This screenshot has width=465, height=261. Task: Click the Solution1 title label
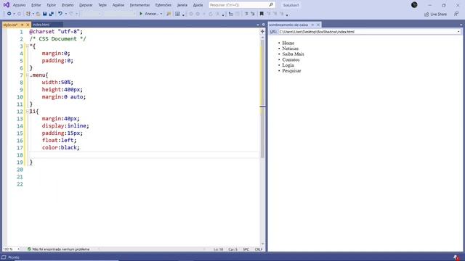coord(291,5)
